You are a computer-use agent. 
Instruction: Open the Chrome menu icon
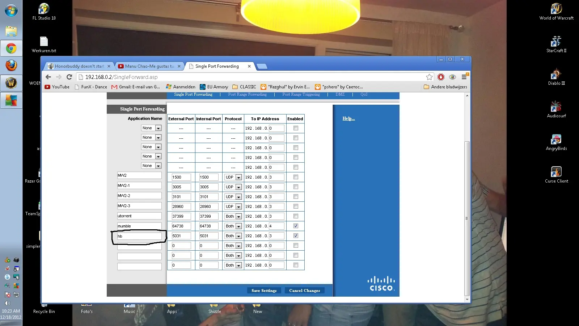(464, 77)
